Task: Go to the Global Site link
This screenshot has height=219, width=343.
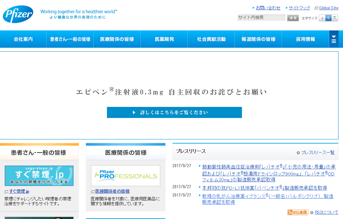Action: pos(328,8)
